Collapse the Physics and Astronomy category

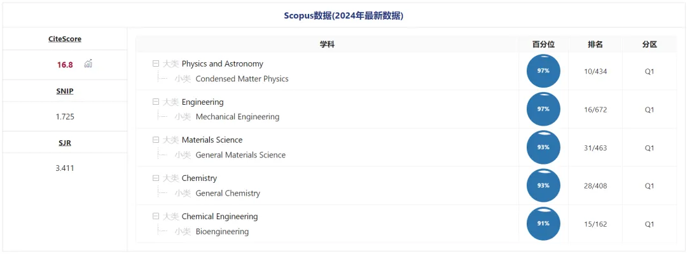click(156, 63)
